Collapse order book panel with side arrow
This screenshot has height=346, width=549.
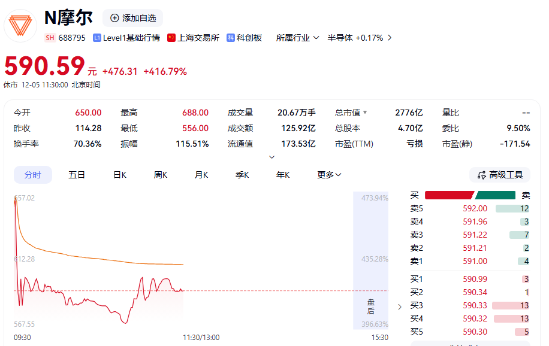pyautogui.click(x=400, y=307)
